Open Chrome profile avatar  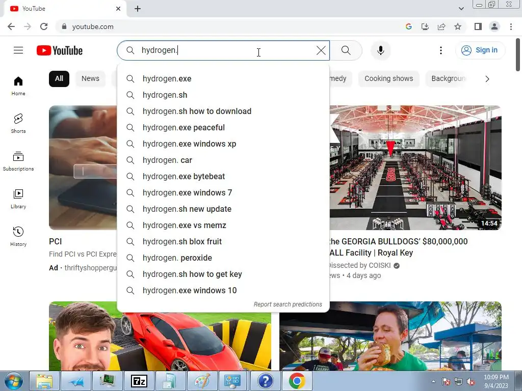(x=494, y=26)
